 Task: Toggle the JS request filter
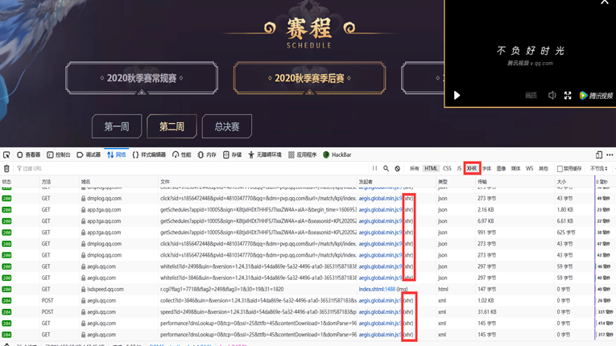click(x=459, y=168)
